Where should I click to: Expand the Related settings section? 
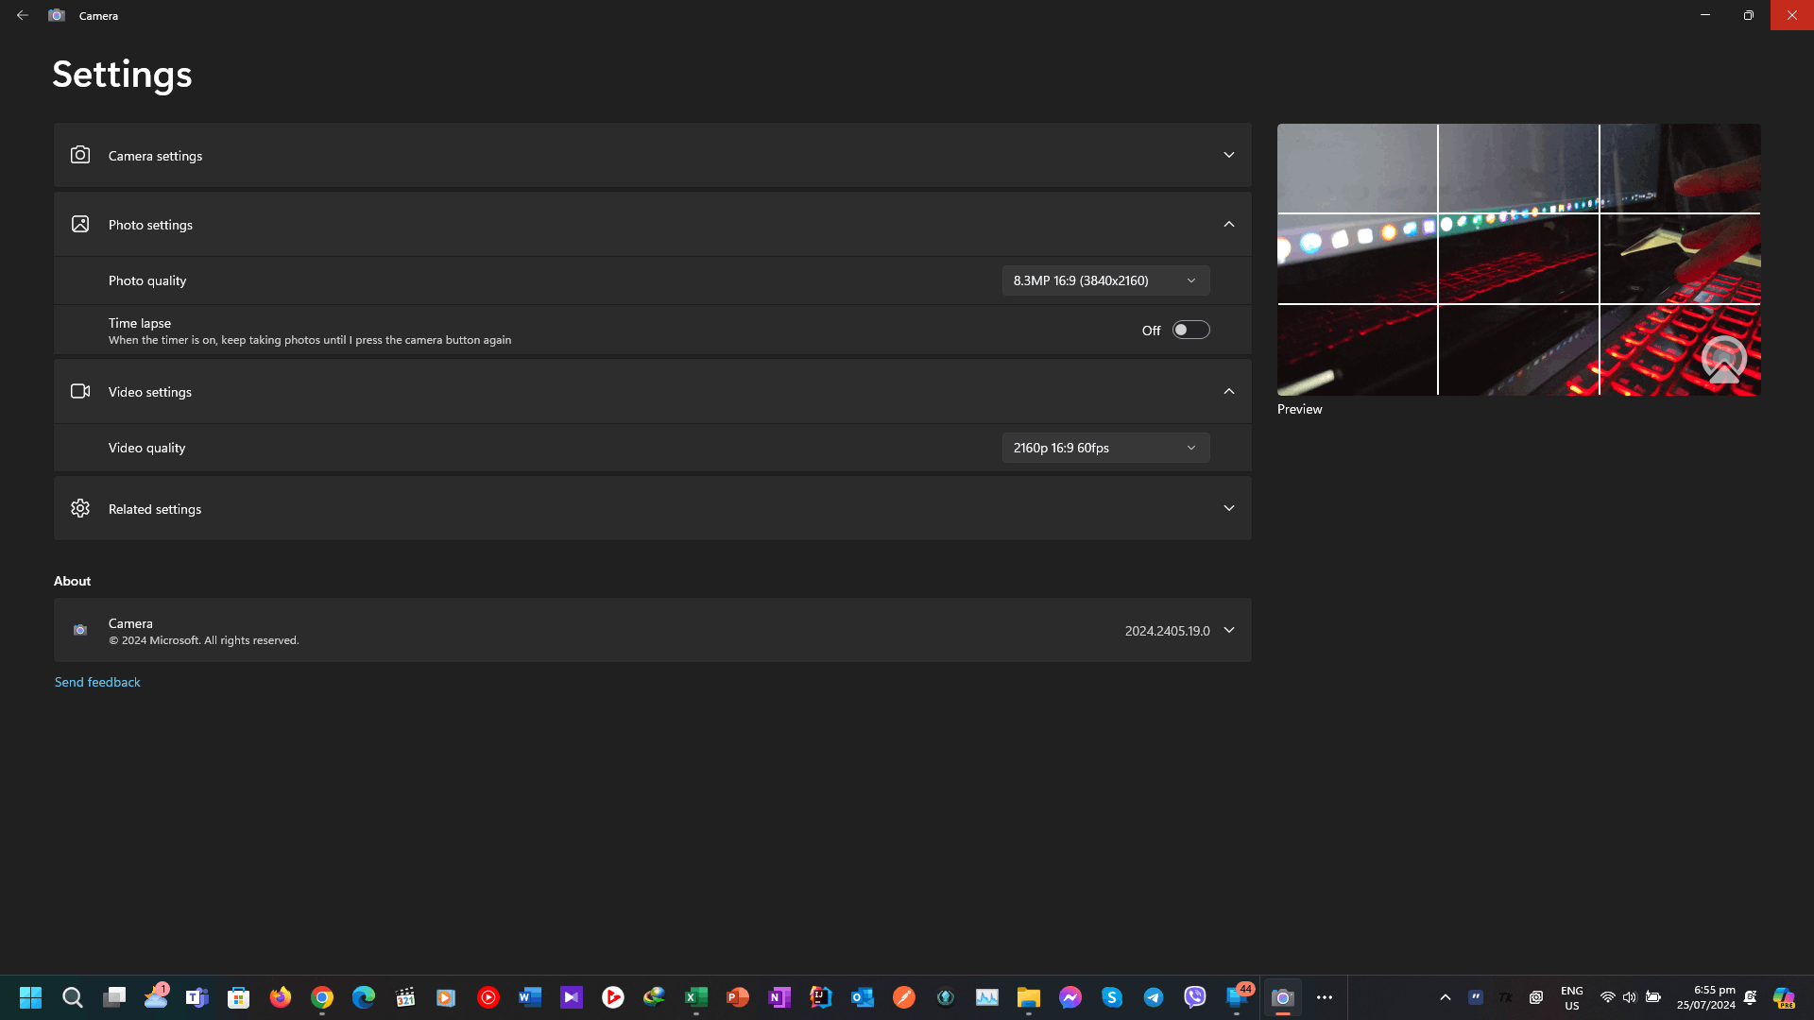(1228, 508)
